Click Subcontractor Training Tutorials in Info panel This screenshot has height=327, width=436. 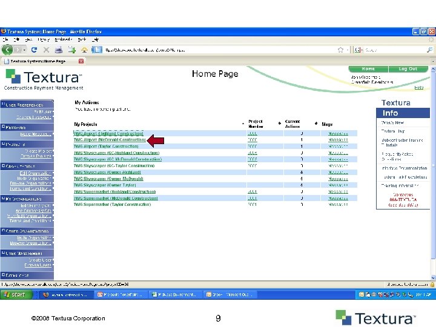pyautogui.click(x=402, y=143)
